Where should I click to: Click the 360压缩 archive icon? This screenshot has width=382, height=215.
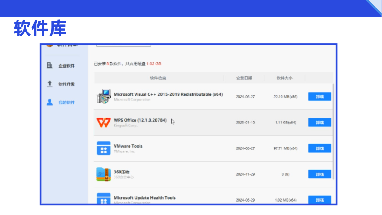tap(104, 174)
